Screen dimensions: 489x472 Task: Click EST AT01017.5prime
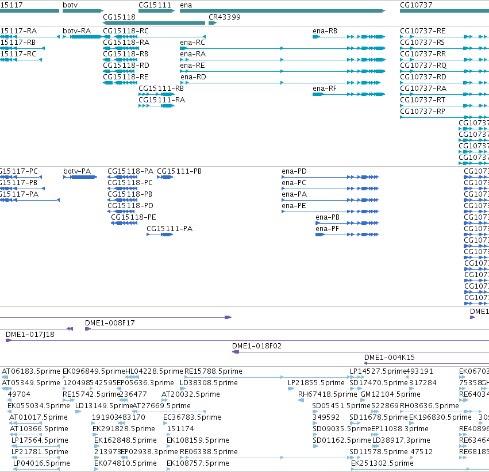coord(38,418)
